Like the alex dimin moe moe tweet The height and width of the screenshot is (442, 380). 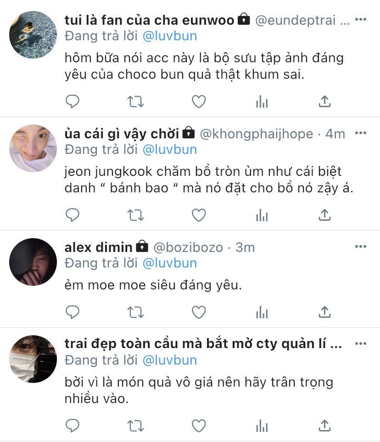[199, 312]
